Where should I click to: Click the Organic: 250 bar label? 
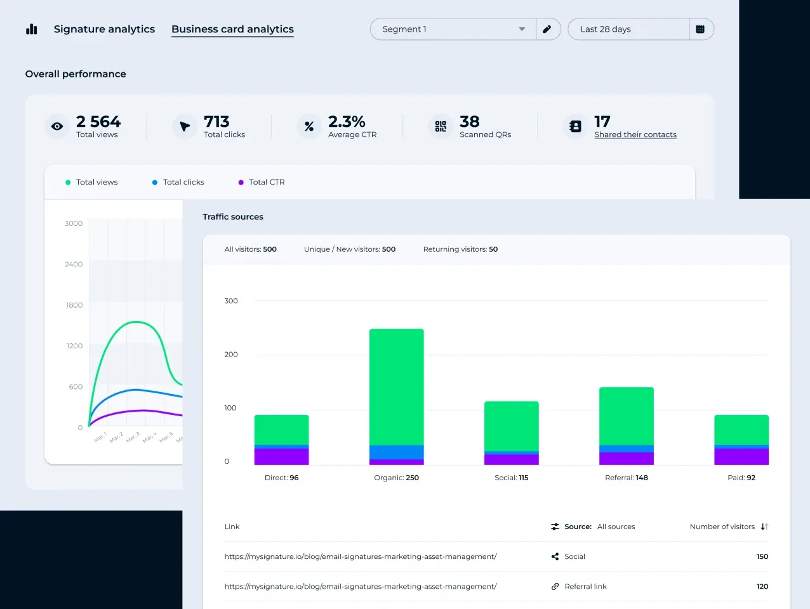tap(397, 478)
